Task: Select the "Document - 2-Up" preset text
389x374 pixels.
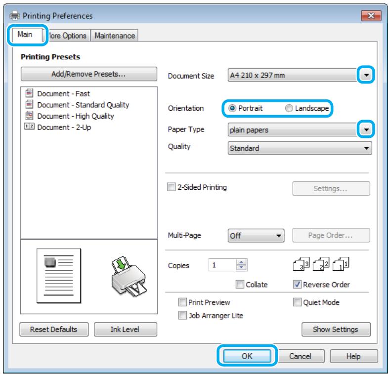Action: (64, 127)
